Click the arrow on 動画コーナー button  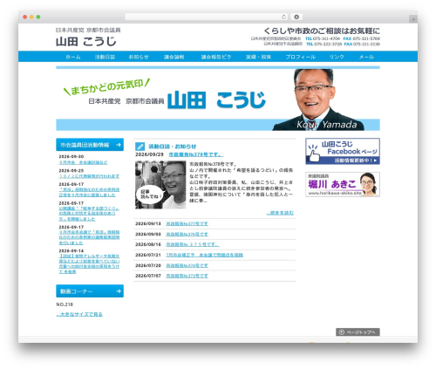coord(119,291)
